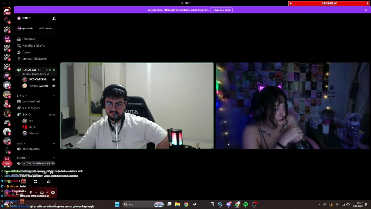Screen dimensions: 371x209
Task: Click Bir kanal durumu belirle edit link
Action: click(x=36, y=74)
